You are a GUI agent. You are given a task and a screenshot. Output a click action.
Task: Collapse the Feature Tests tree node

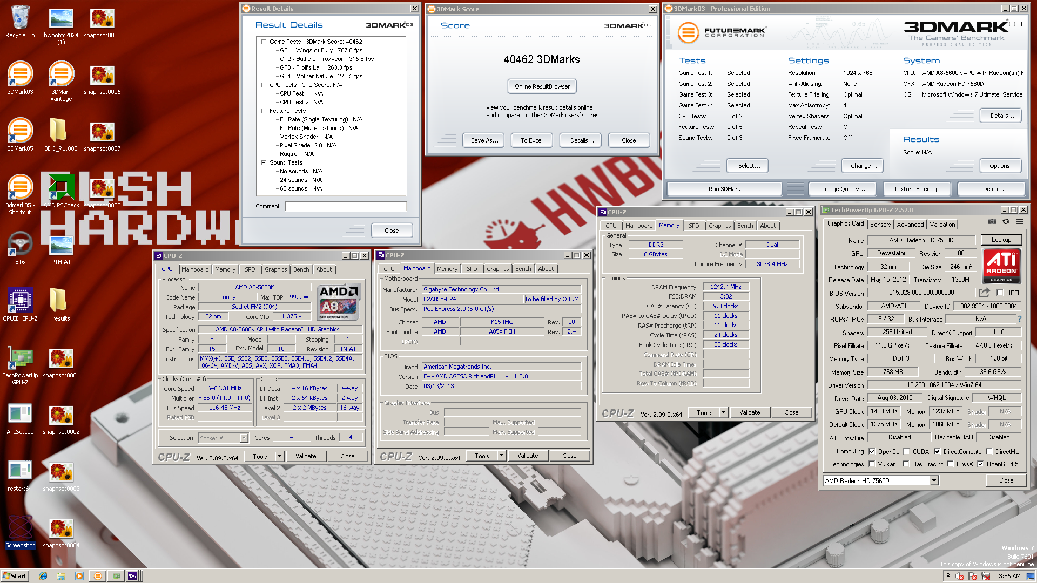(264, 111)
